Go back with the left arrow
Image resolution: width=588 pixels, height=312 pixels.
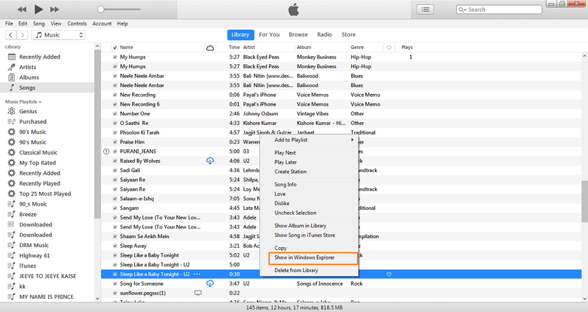point(11,35)
